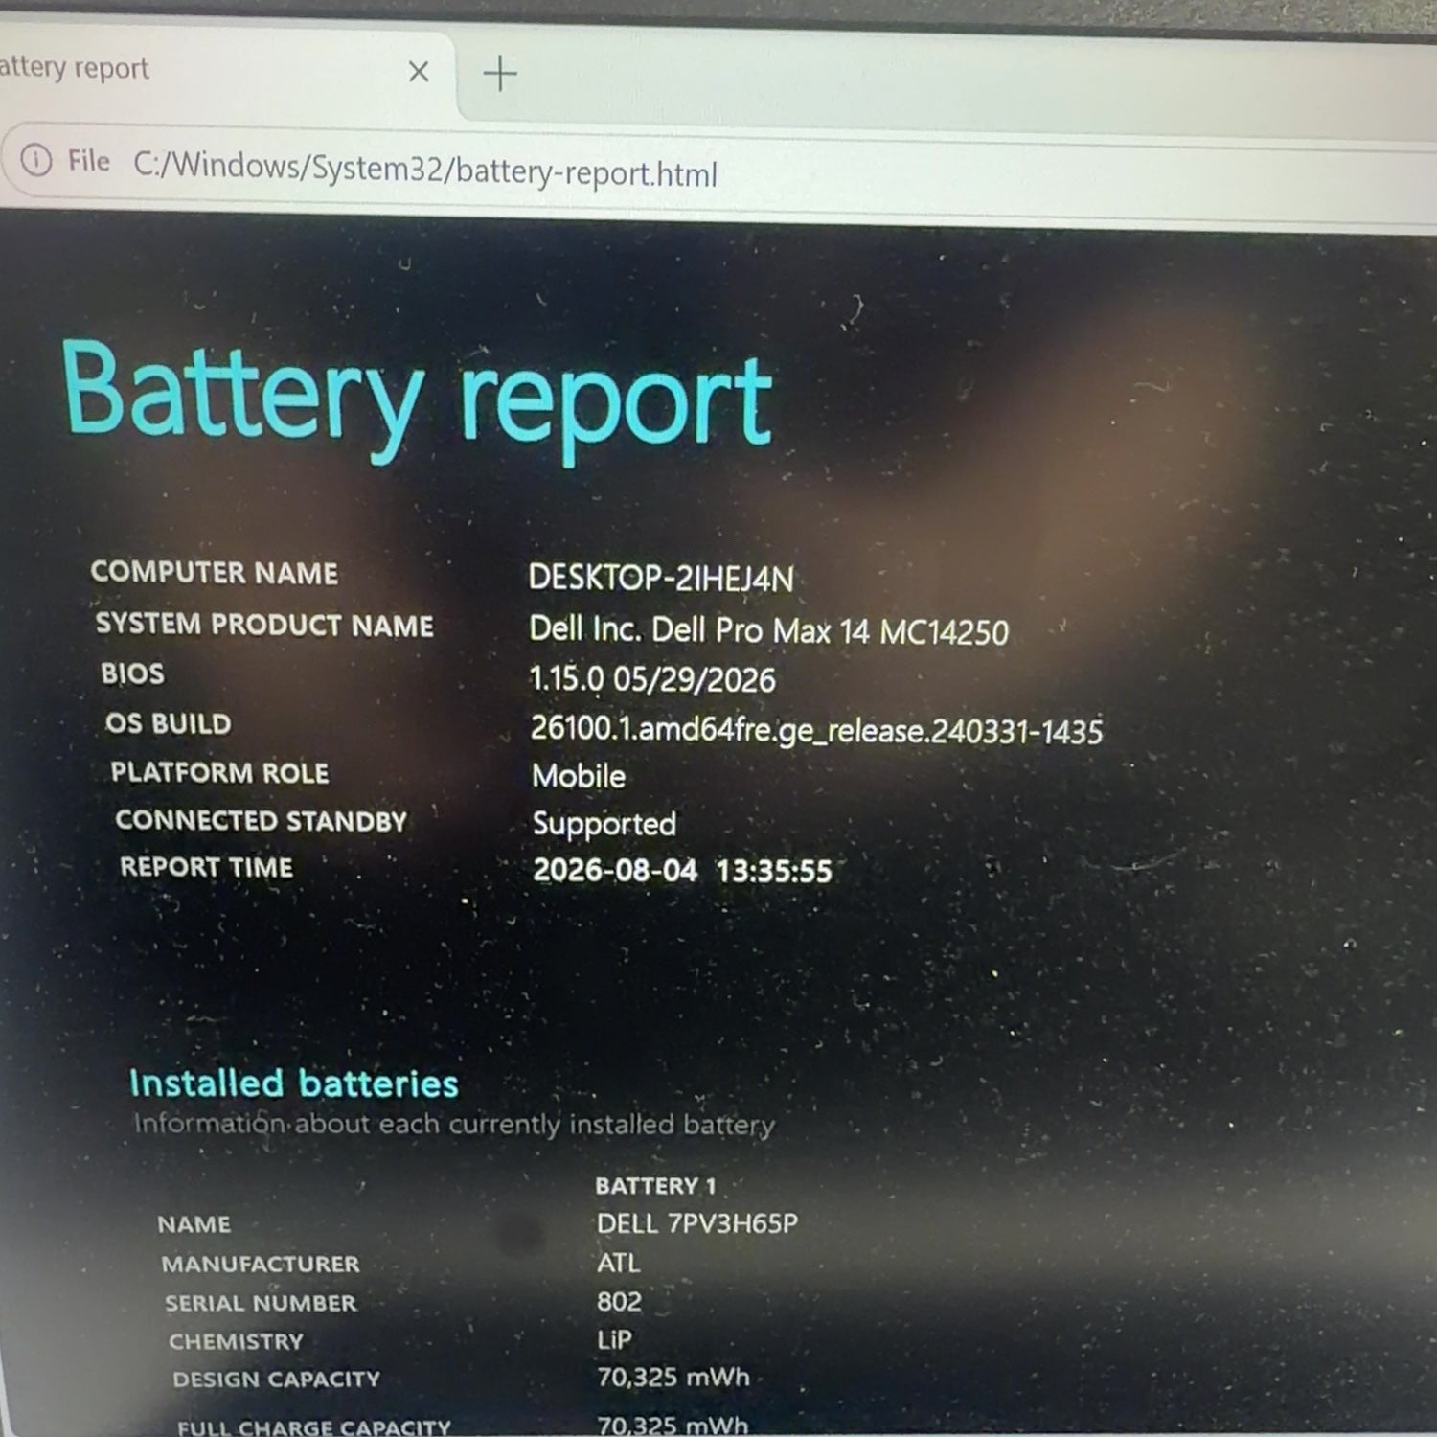The image size is (1437, 1437).
Task: Select the DESIGN CAPACITY row label
Action: pyautogui.click(x=277, y=1380)
